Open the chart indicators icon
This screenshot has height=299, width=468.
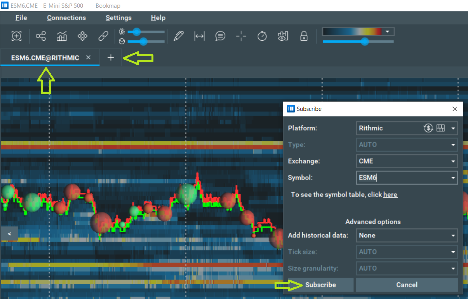pos(62,36)
